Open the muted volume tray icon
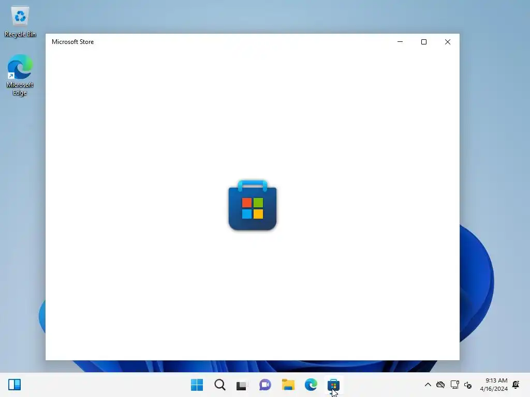This screenshot has height=397, width=530. [x=468, y=385]
